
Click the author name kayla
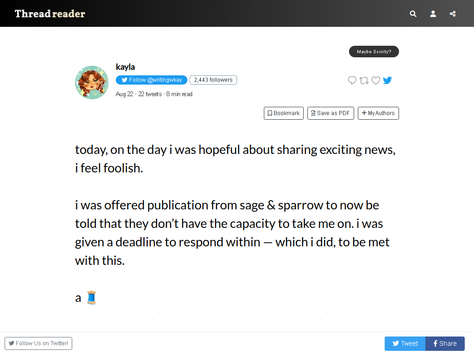pyautogui.click(x=125, y=67)
